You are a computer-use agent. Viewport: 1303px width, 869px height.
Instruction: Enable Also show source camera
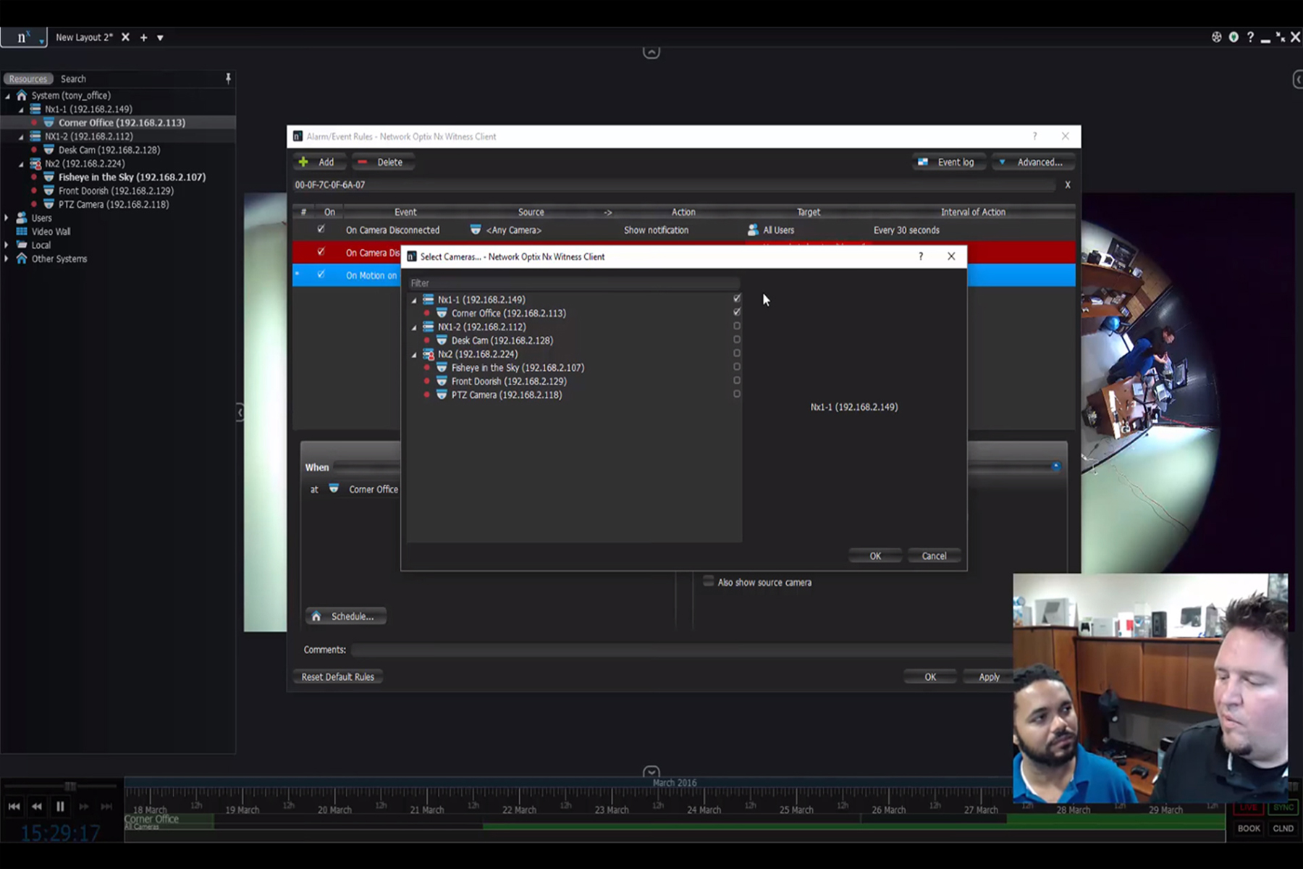(x=709, y=582)
